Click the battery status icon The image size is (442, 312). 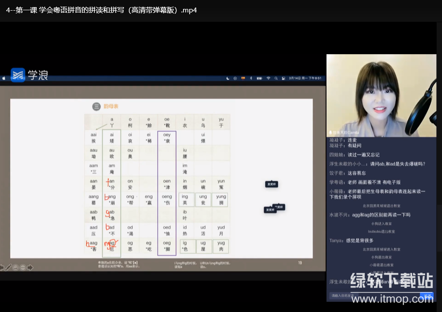pyautogui.click(x=259, y=78)
